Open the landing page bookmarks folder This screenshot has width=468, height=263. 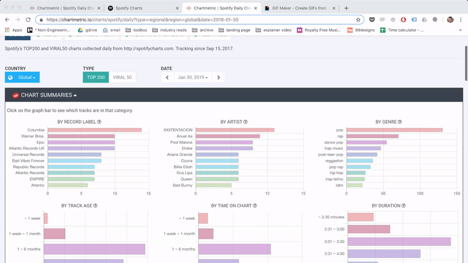(x=235, y=30)
